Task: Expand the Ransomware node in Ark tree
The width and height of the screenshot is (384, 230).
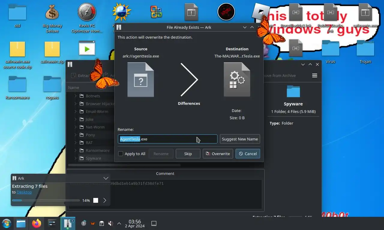Action: click(76, 150)
